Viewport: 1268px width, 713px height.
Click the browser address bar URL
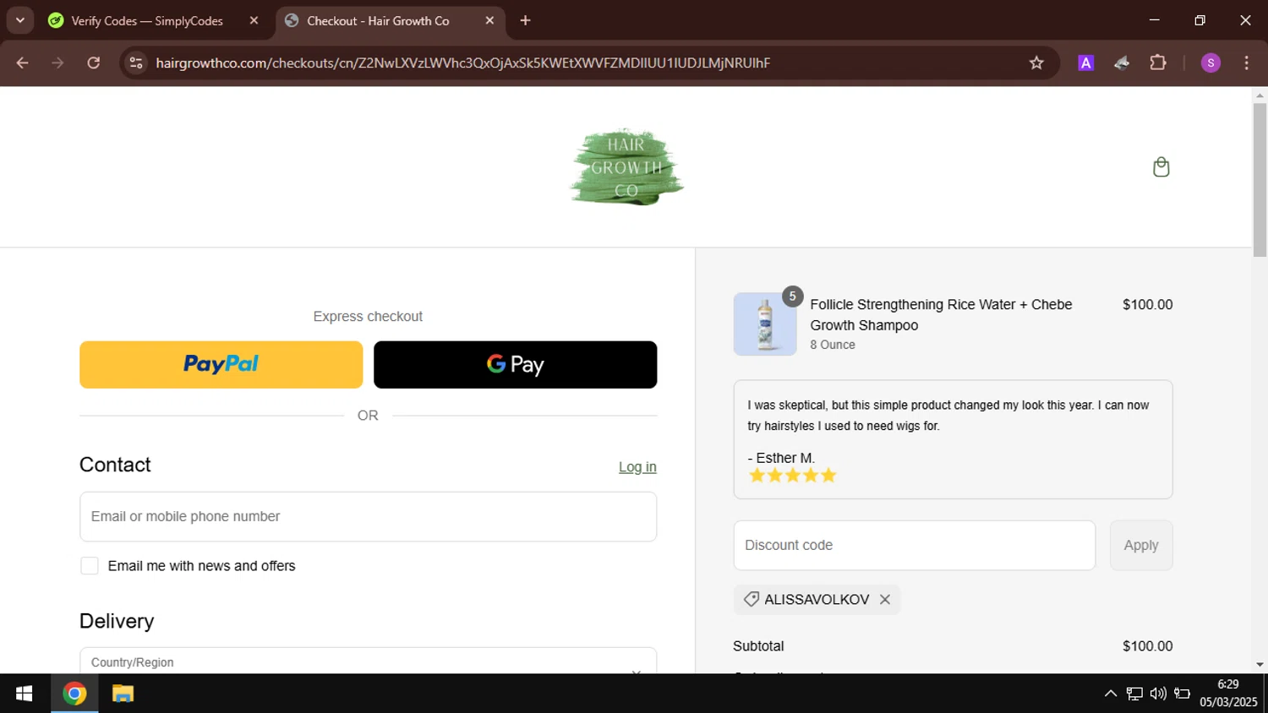click(462, 63)
